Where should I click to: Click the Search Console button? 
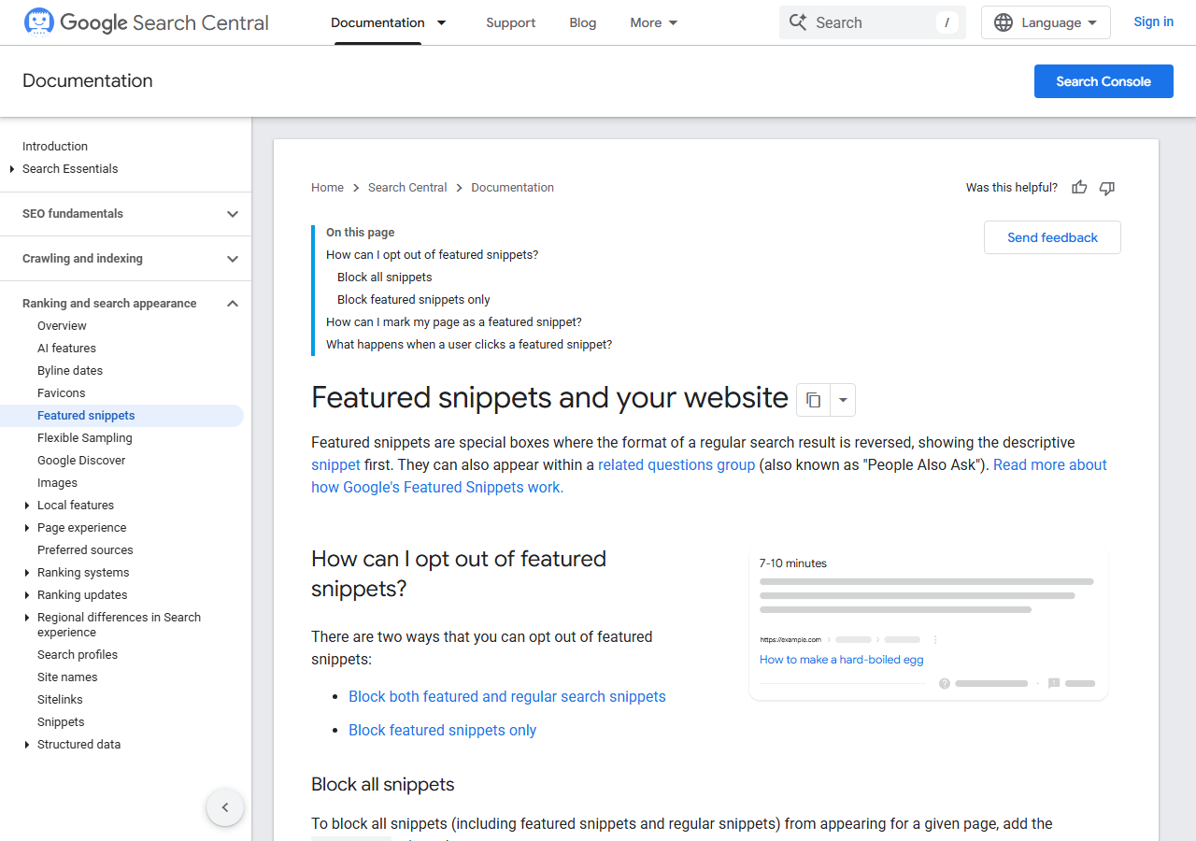pos(1103,81)
